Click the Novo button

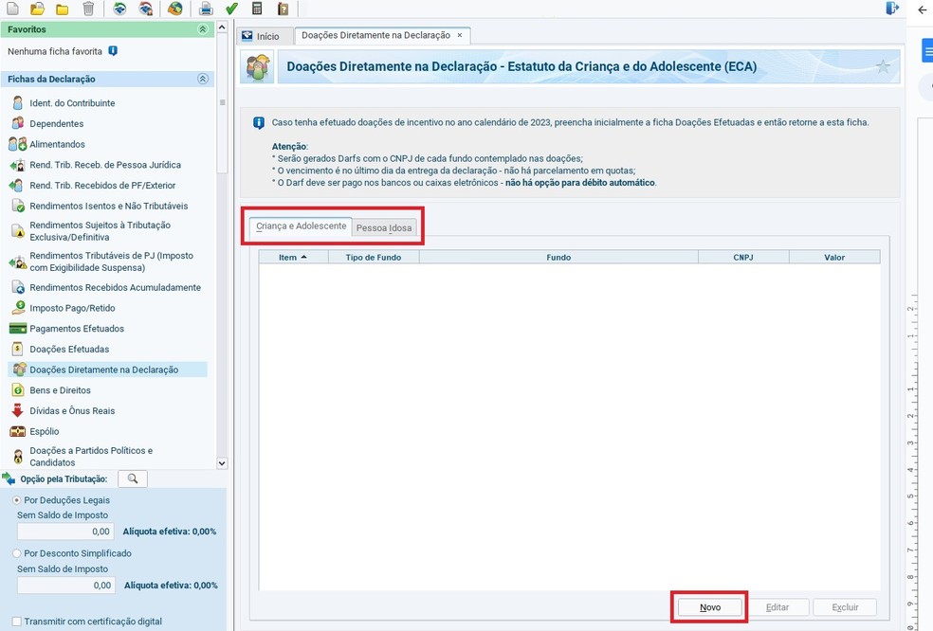coord(710,607)
